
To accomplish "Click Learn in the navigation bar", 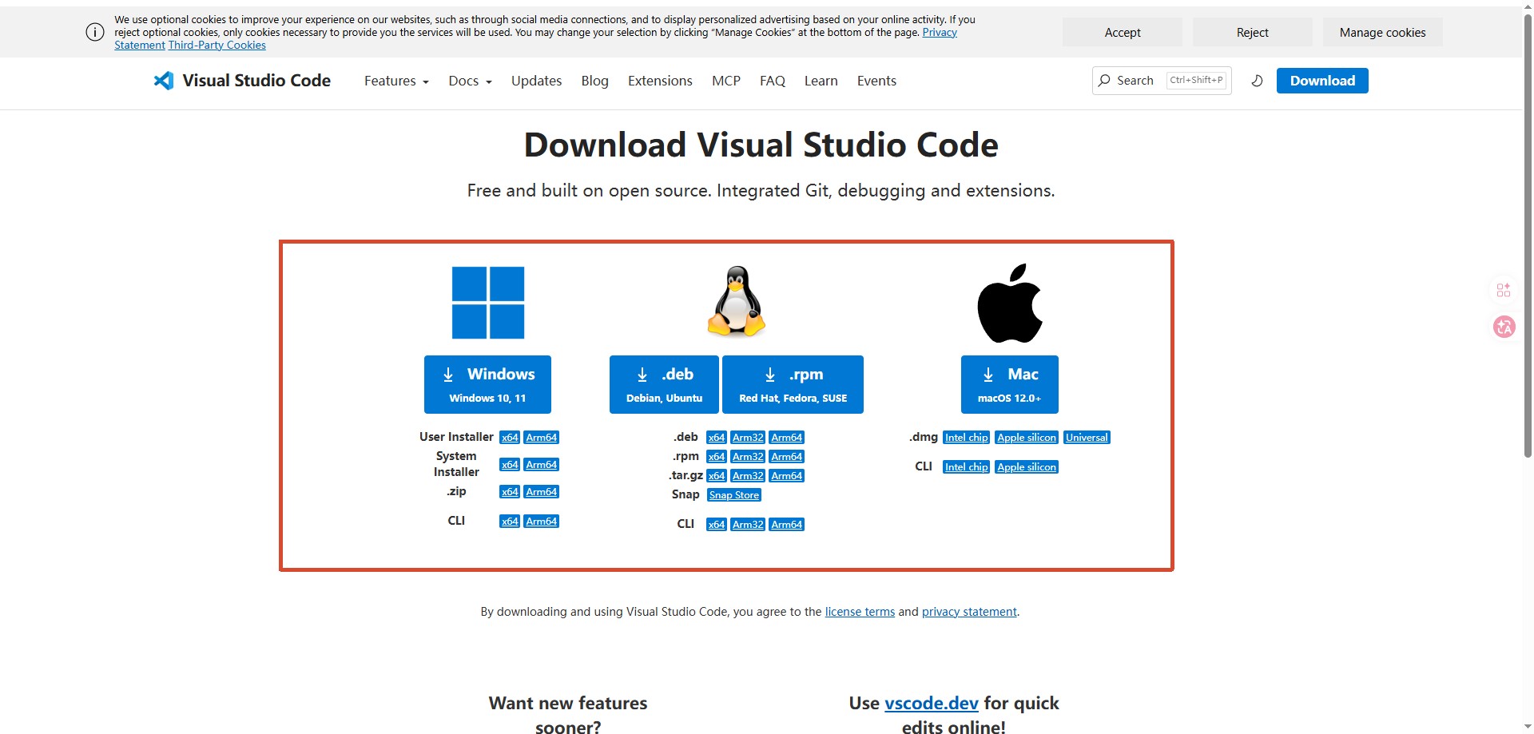I will pos(821,81).
